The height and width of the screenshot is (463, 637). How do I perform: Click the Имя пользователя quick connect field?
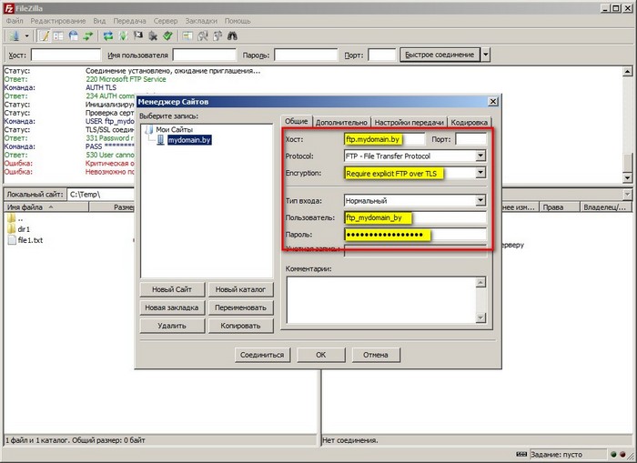(205, 55)
